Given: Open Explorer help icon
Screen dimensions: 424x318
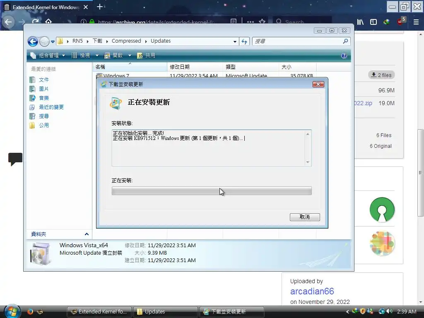Looking at the screenshot, I should [x=344, y=55].
